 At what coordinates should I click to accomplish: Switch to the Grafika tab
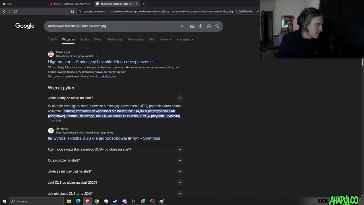[x=84, y=40]
